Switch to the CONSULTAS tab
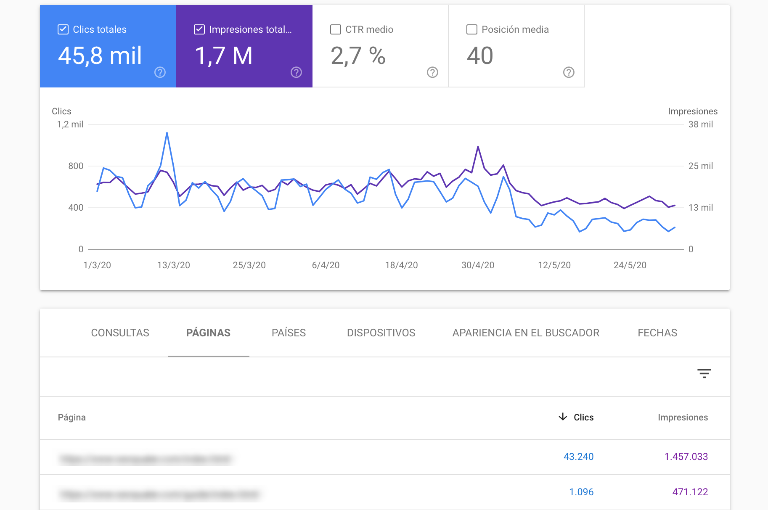 (x=120, y=333)
